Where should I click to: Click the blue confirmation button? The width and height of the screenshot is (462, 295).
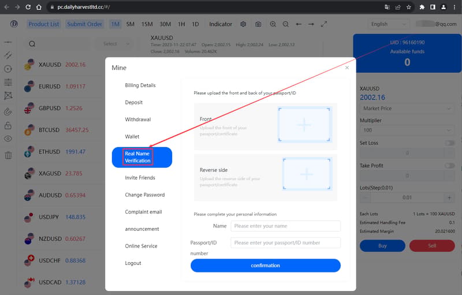(266, 266)
